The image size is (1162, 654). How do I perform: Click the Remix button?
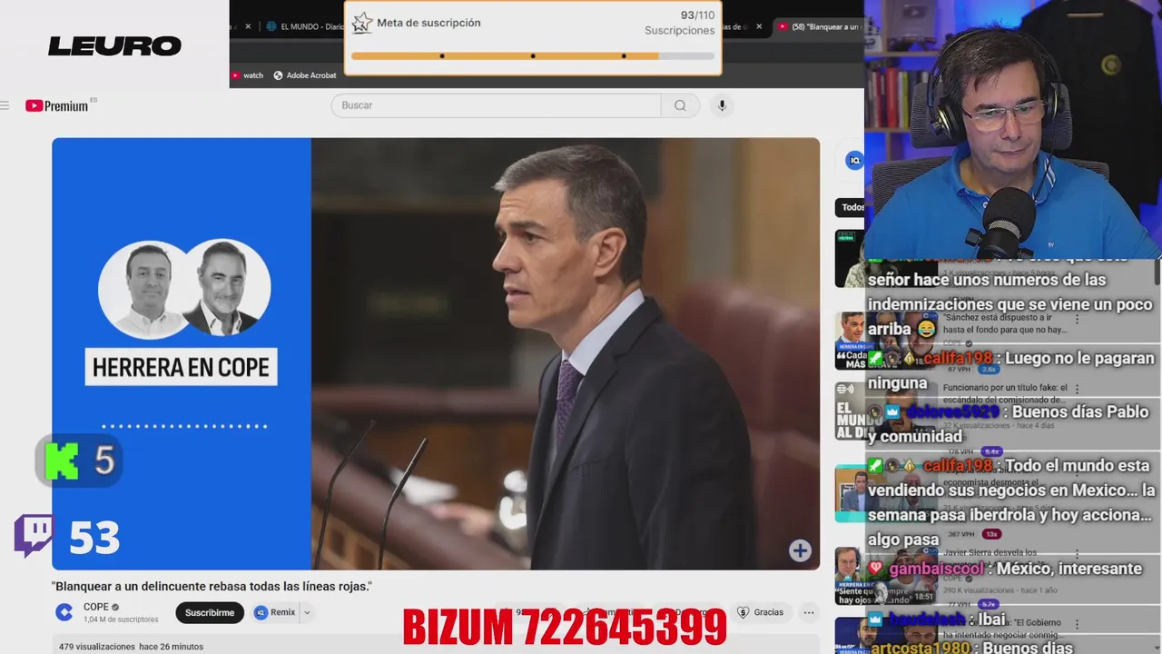[x=274, y=612]
